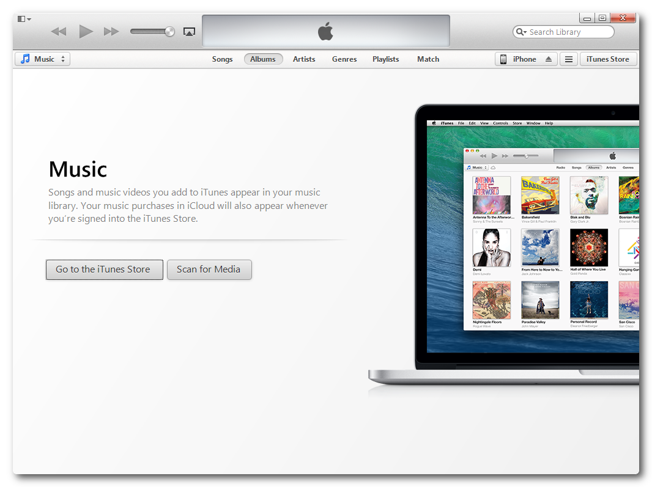This screenshot has width=652, height=487.
Task: Click the music note icon
Action: 25,59
